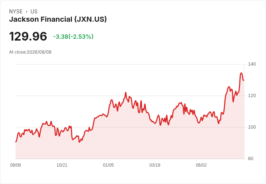This screenshot has width=266, height=184.
Task: Click the starting point of the price line
Action: (16, 142)
